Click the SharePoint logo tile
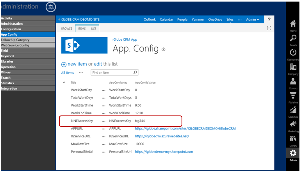301x173 pixels. click(84, 45)
